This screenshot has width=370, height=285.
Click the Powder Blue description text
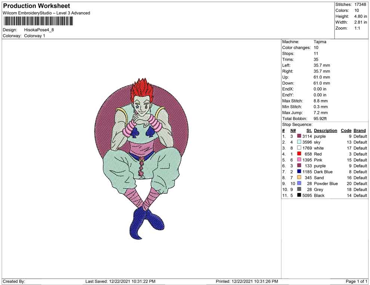click(x=326, y=184)
